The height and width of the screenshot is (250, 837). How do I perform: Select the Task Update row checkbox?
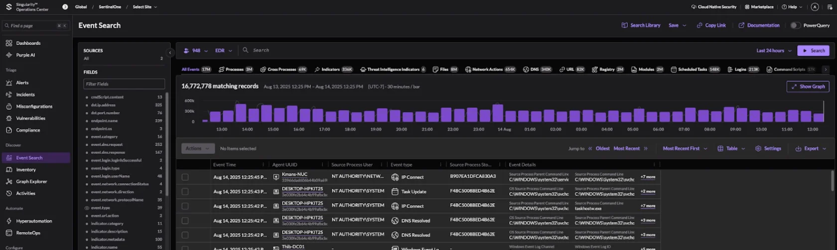click(x=185, y=192)
